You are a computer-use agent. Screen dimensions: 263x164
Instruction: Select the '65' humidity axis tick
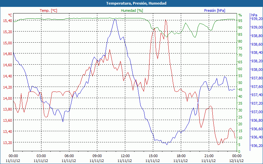[x=240, y=62]
